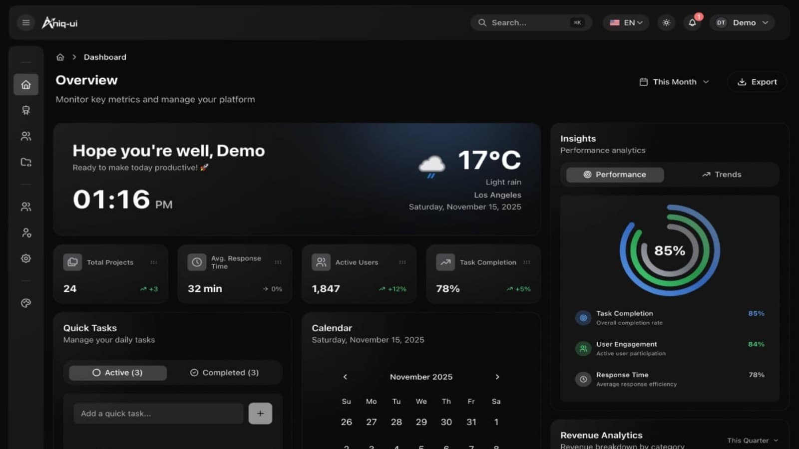
Task: Click the Total Projects card drag handle
Action: [154, 262]
